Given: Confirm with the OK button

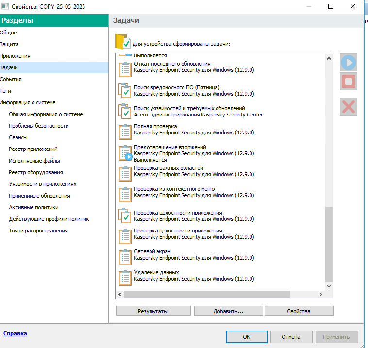Looking at the screenshot, I should 247,337.
